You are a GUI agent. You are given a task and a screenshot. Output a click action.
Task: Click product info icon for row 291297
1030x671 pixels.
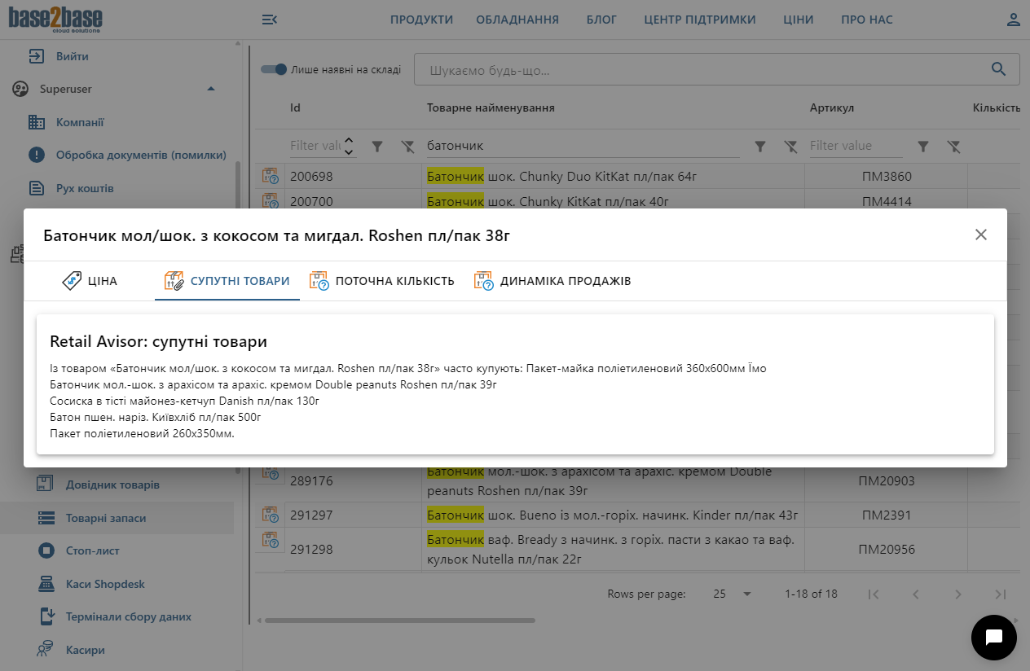270,515
